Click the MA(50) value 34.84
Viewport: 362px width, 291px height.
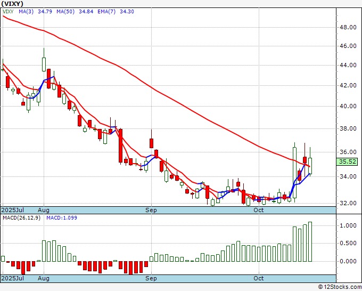pyautogui.click(x=86, y=12)
